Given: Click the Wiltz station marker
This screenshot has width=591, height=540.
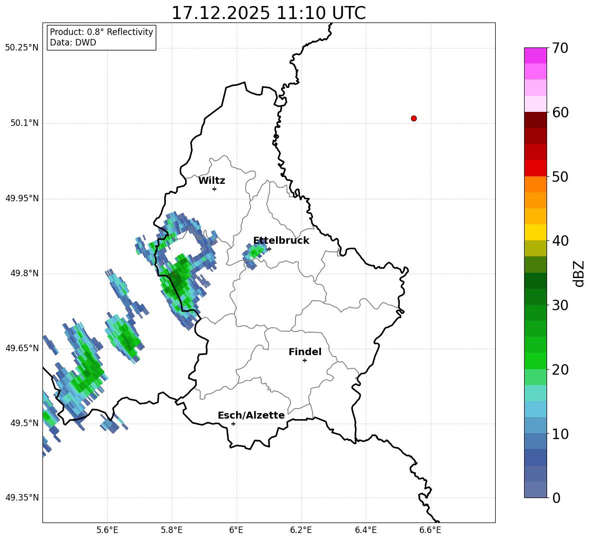Looking at the screenshot, I should [x=215, y=189].
